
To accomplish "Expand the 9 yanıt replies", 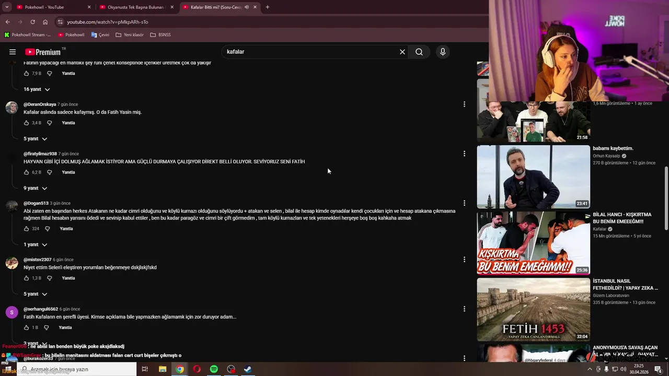I will pyautogui.click(x=35, y=188).
